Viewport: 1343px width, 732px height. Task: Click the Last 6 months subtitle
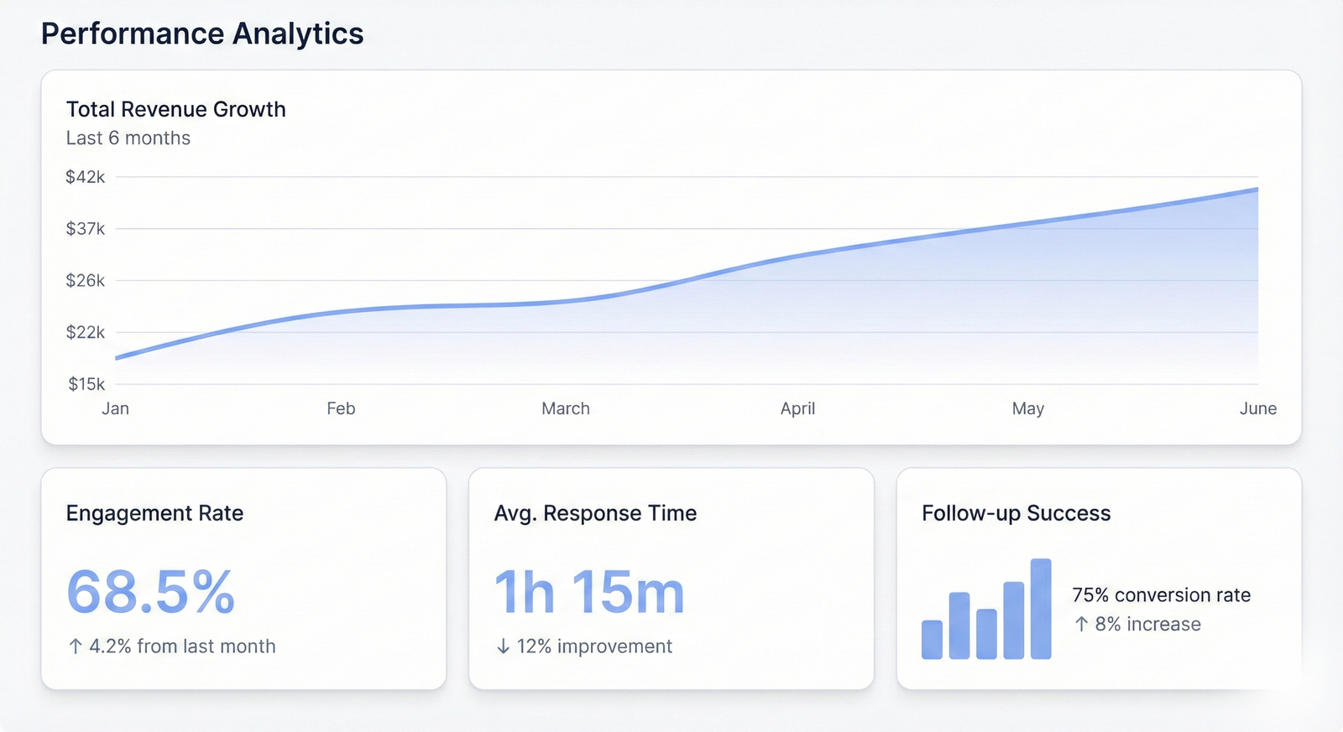128,138
